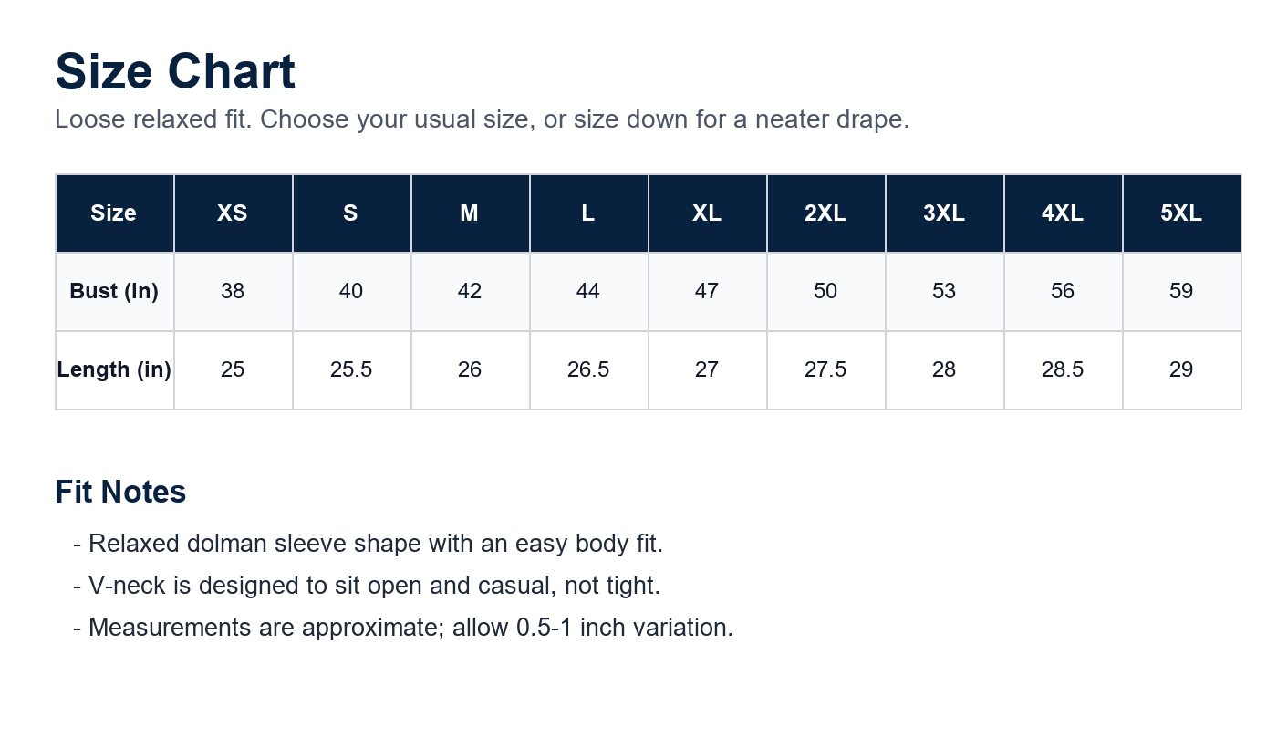Image resolution: width=1277 pixels, height=748 pixels.
Task: Click the loose relaxed fit subtitle
Action: (483, 119)
